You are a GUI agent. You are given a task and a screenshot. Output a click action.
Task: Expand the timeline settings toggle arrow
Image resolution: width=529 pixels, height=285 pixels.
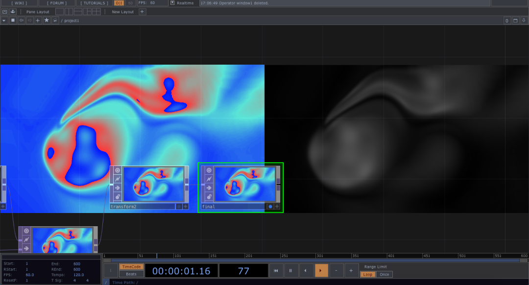coord(111,270)
